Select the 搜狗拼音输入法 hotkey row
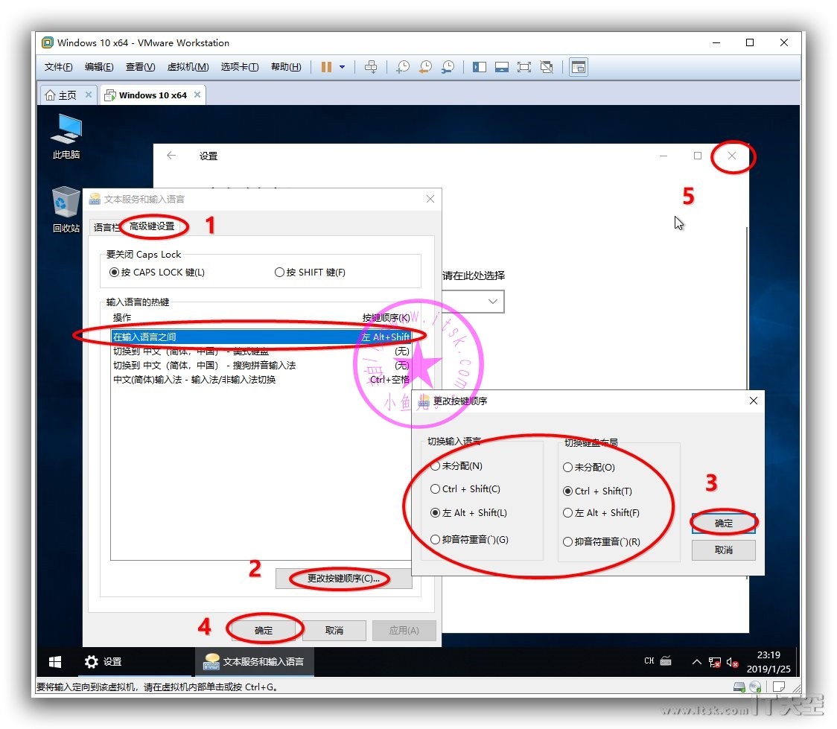The image size is (837, 729). [261, 366]
